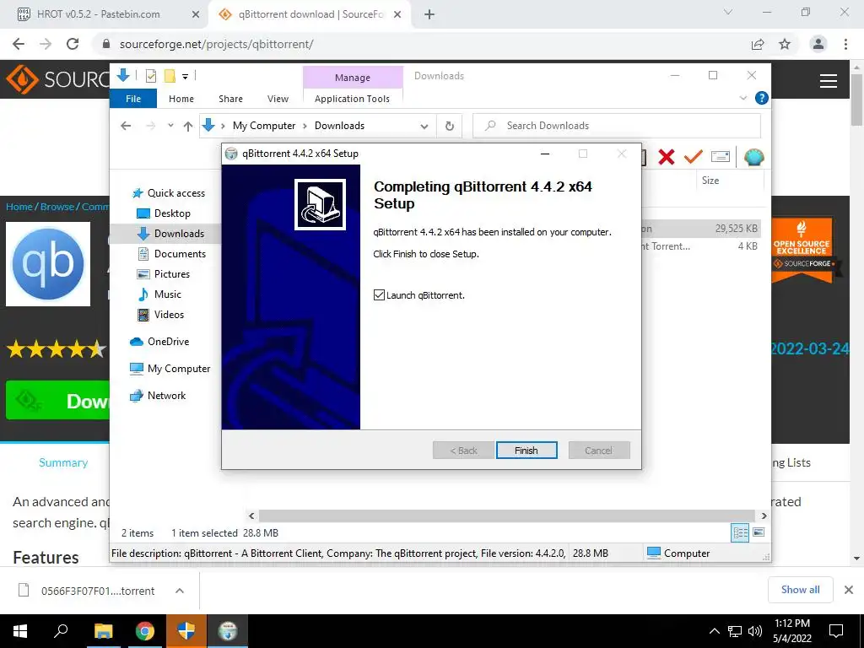
Task: Open SourceForge hamburger menu
Action: tap(829, 81)
